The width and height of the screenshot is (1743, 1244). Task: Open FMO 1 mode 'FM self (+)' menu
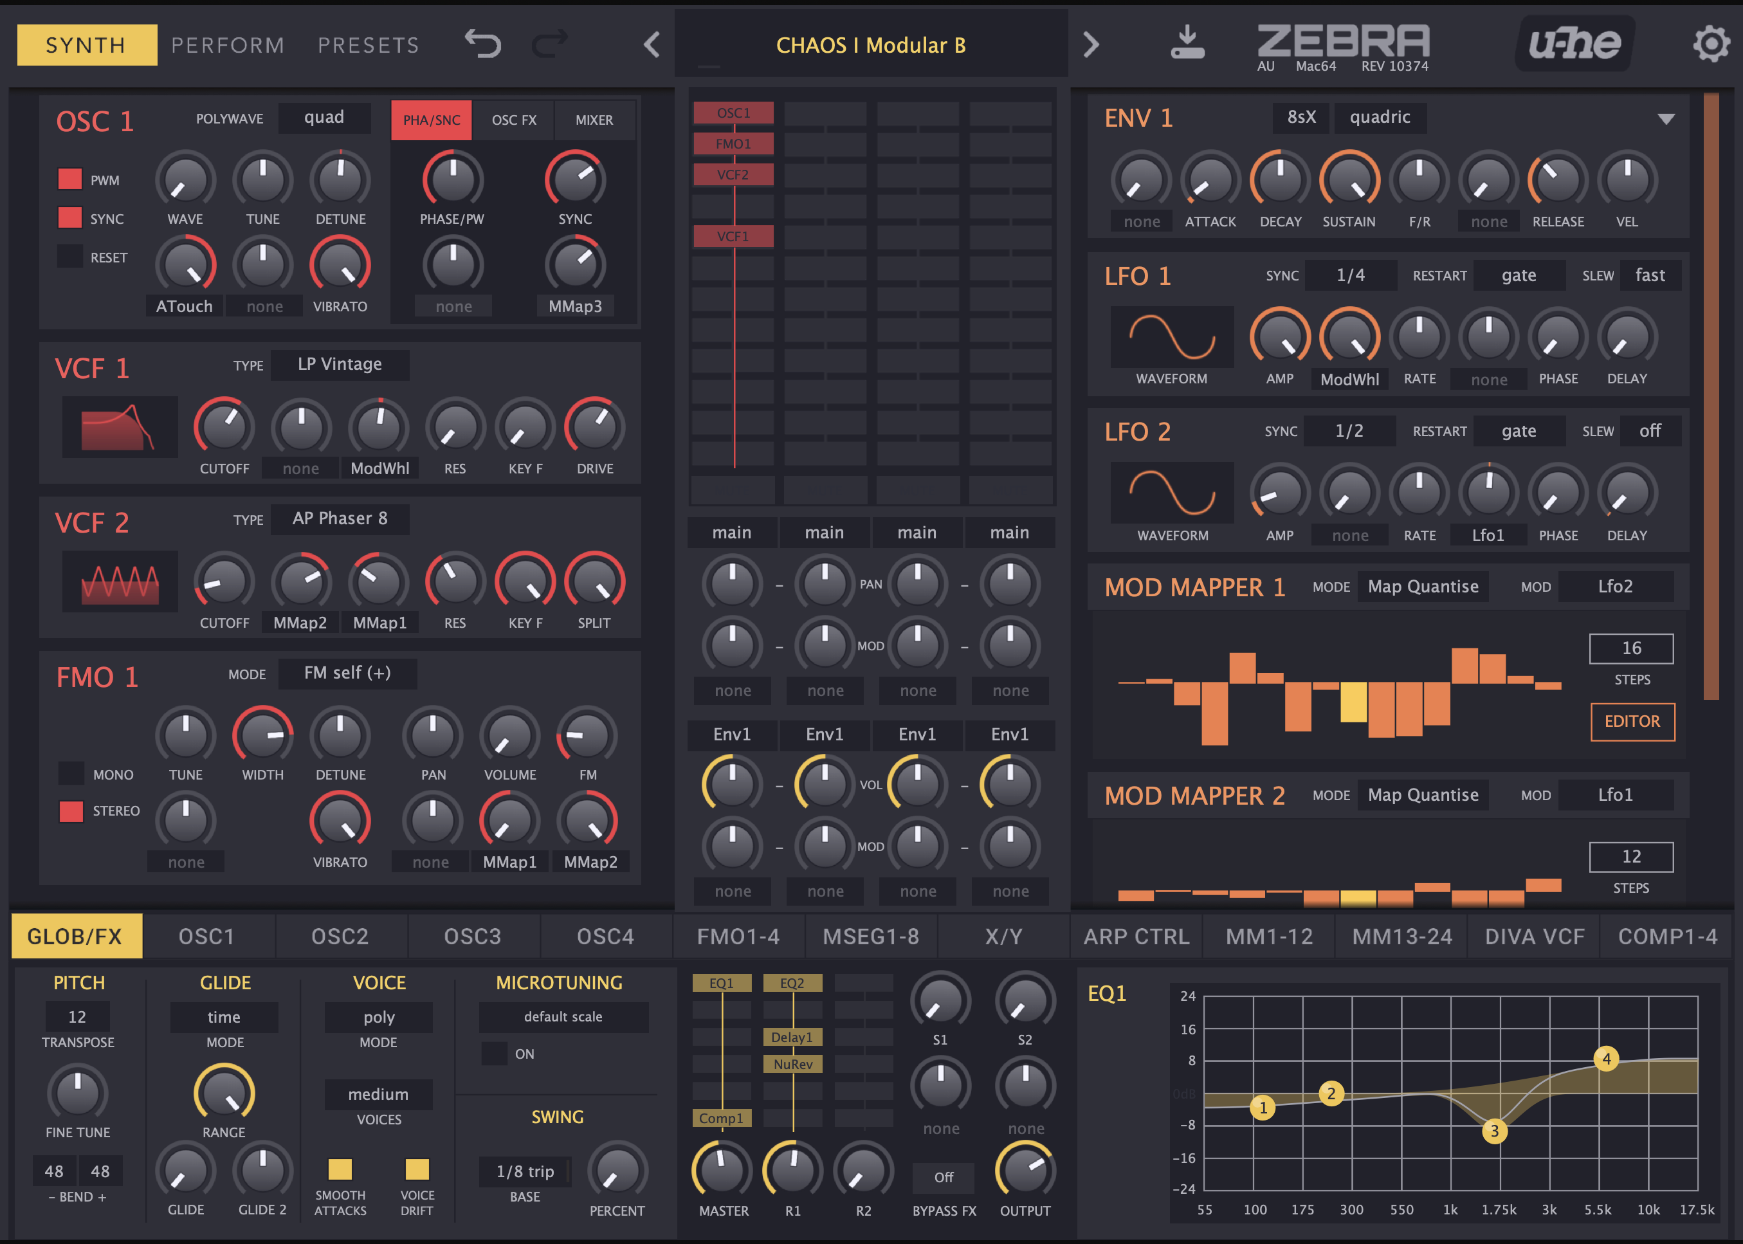[x=348, y=673]
